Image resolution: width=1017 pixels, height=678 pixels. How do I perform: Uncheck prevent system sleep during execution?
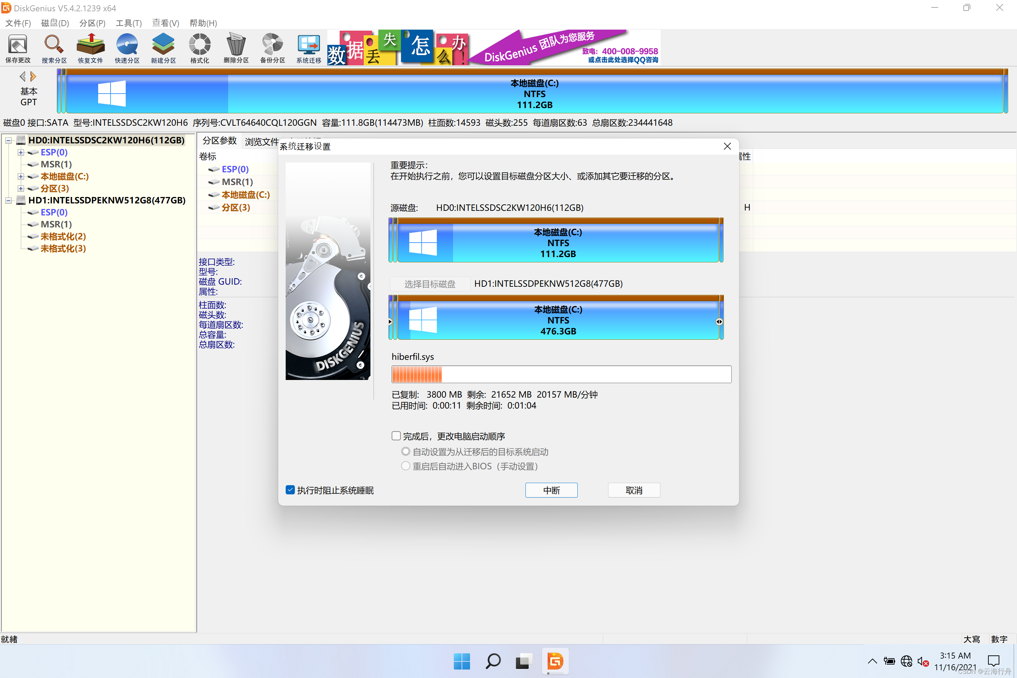pyautogui.click(x=290, y=490)
